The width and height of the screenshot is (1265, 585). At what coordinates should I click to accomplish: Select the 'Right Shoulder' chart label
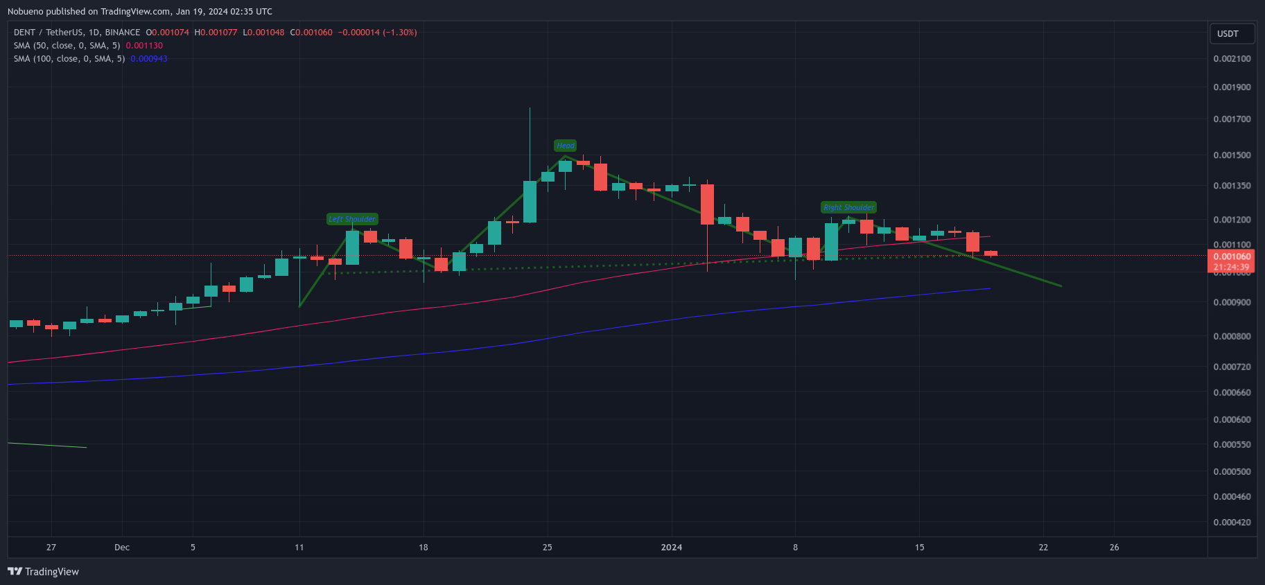(849, 207)
